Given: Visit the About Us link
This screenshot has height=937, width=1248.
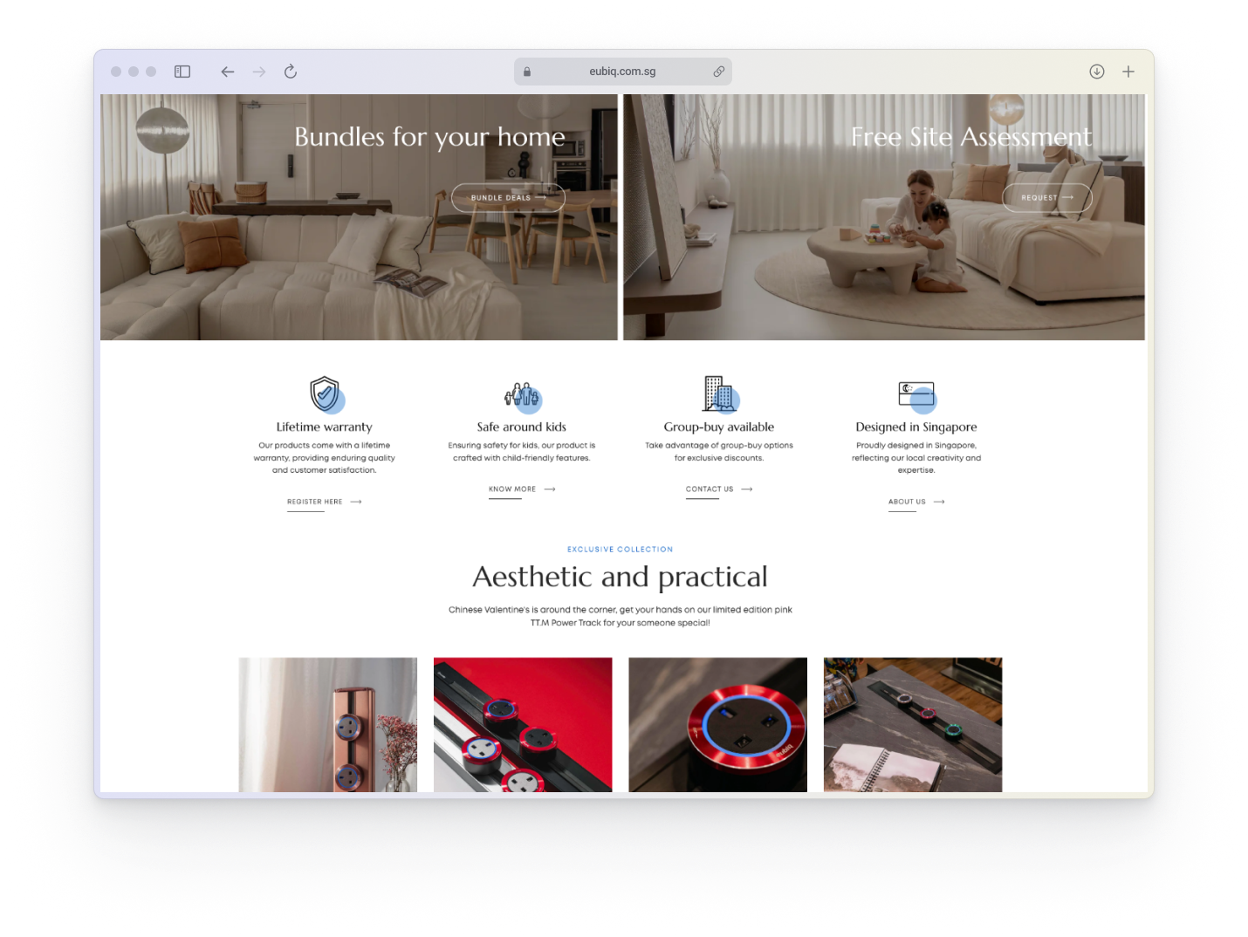Looking at the screenshot, I should (908, 502).
